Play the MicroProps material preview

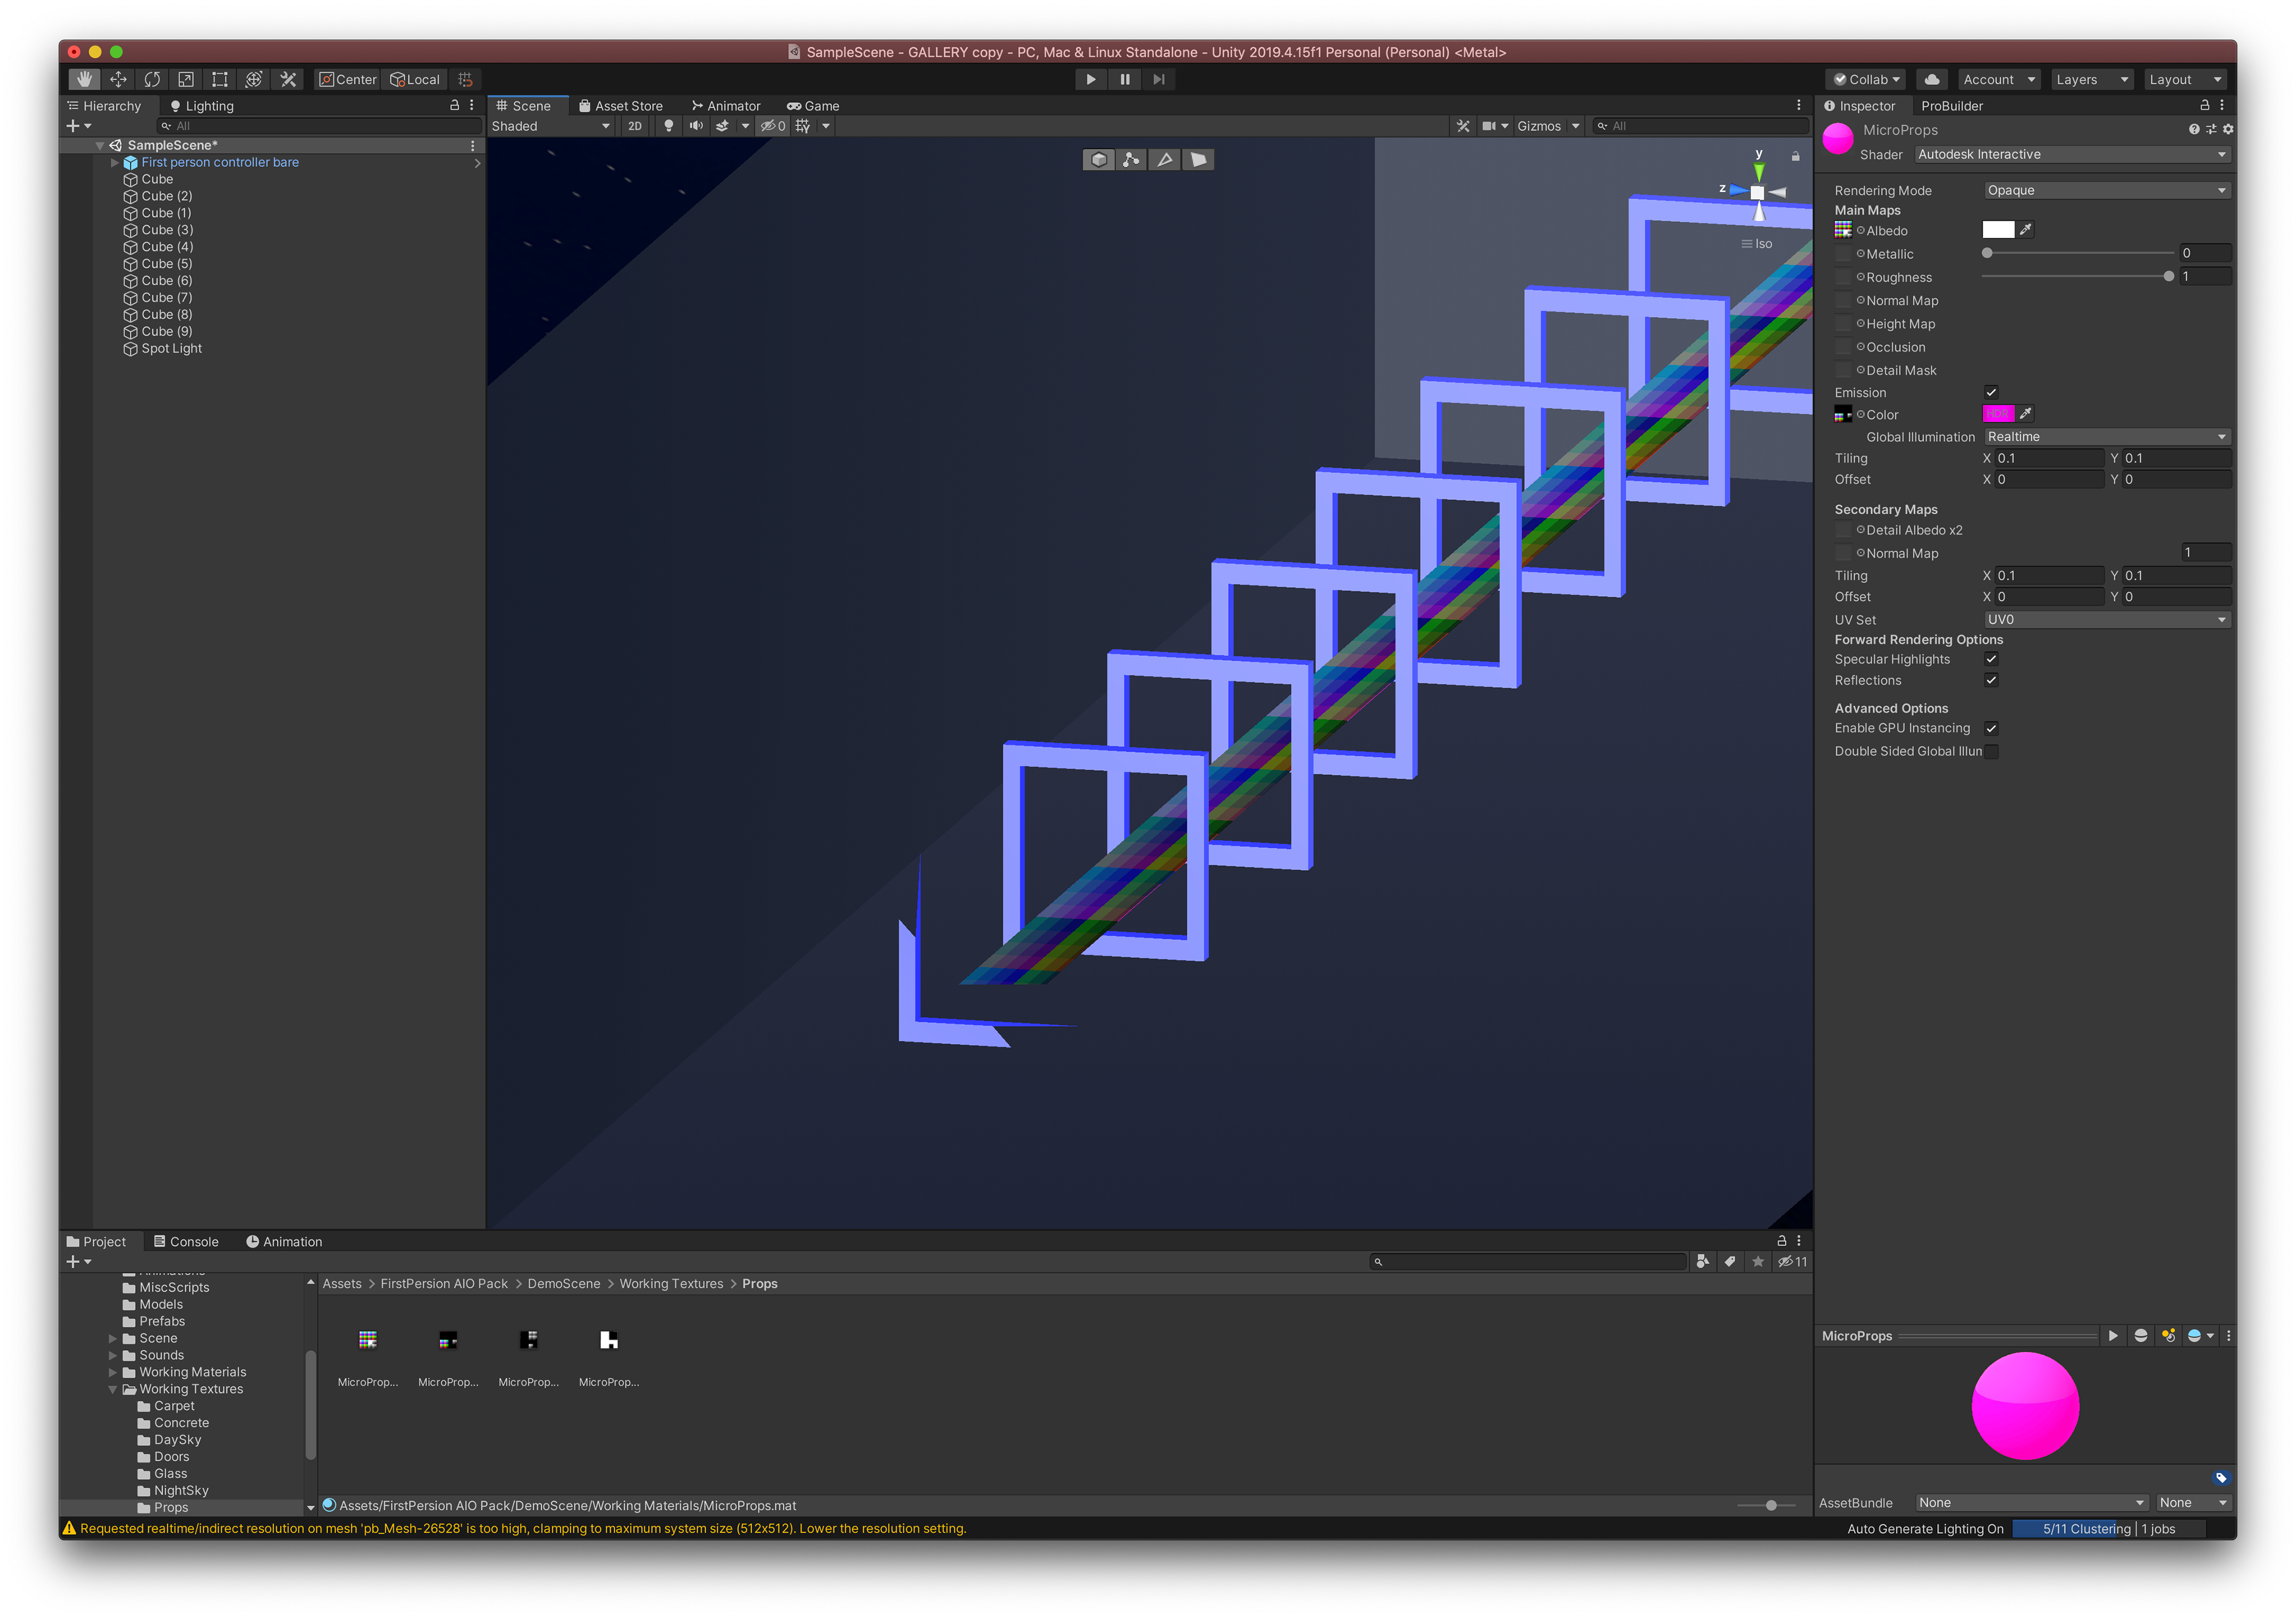click(x=2113, y=1336)
